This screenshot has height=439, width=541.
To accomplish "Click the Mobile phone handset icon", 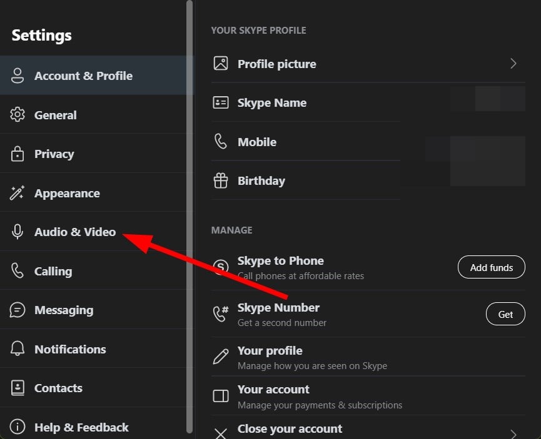I will click(x=221, y=141).
